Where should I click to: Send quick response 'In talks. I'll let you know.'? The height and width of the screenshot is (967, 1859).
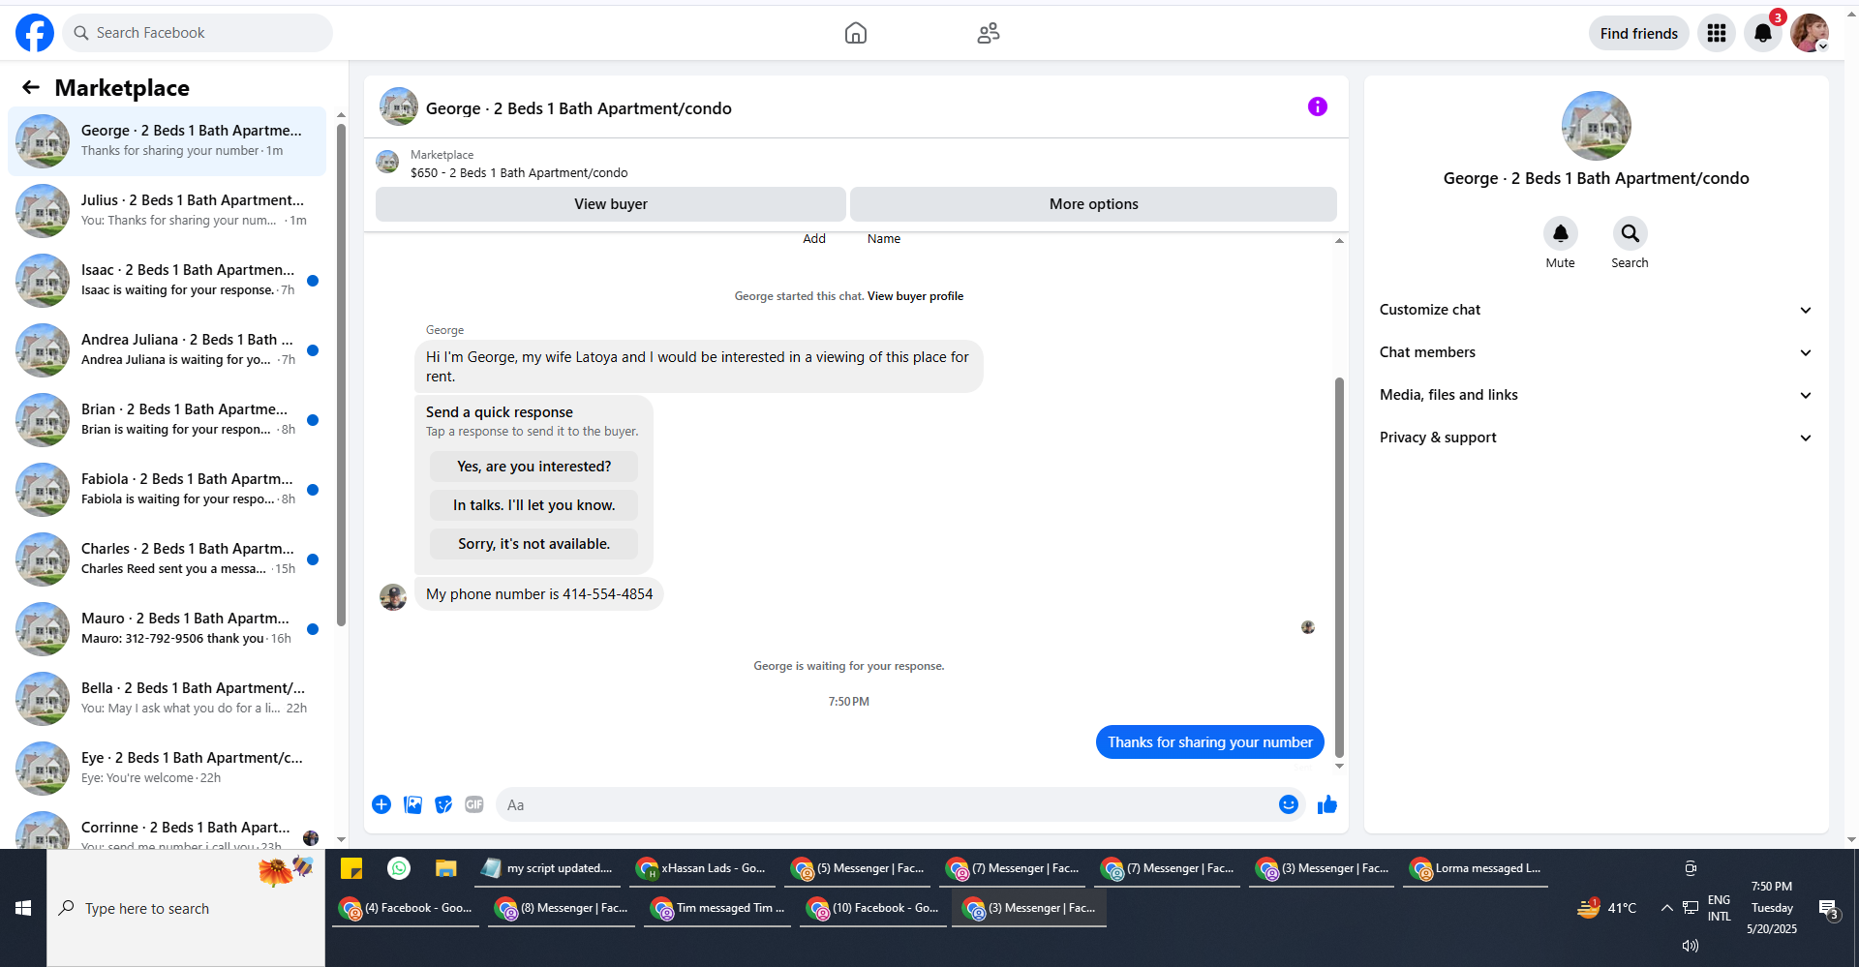click(x=534, y=505)
